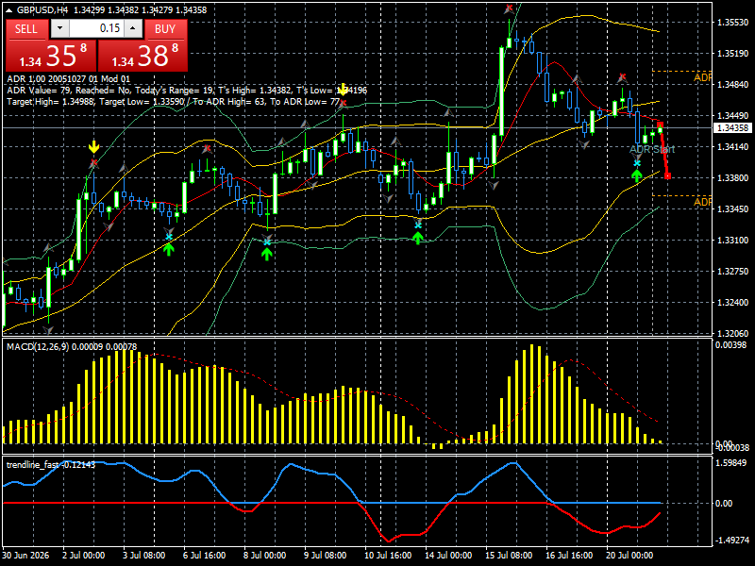Click the ADR Value= 79 info line
The height and width of the screenshot is (566, 755).
coord(187,91)
